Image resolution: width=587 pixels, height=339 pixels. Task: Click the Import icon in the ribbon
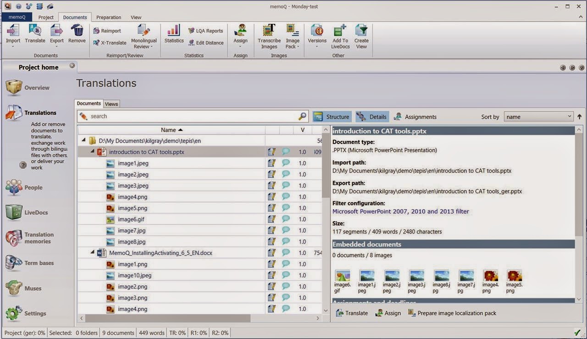pyautogui.click(x=13, y=31)
